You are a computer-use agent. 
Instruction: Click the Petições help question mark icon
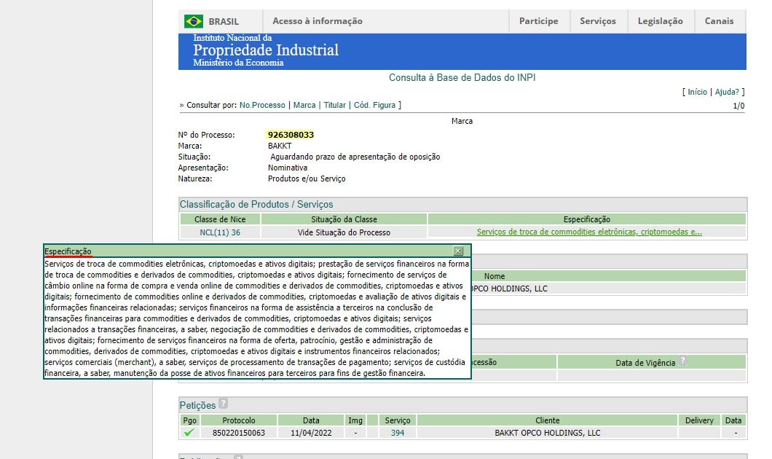coord(223,404)
